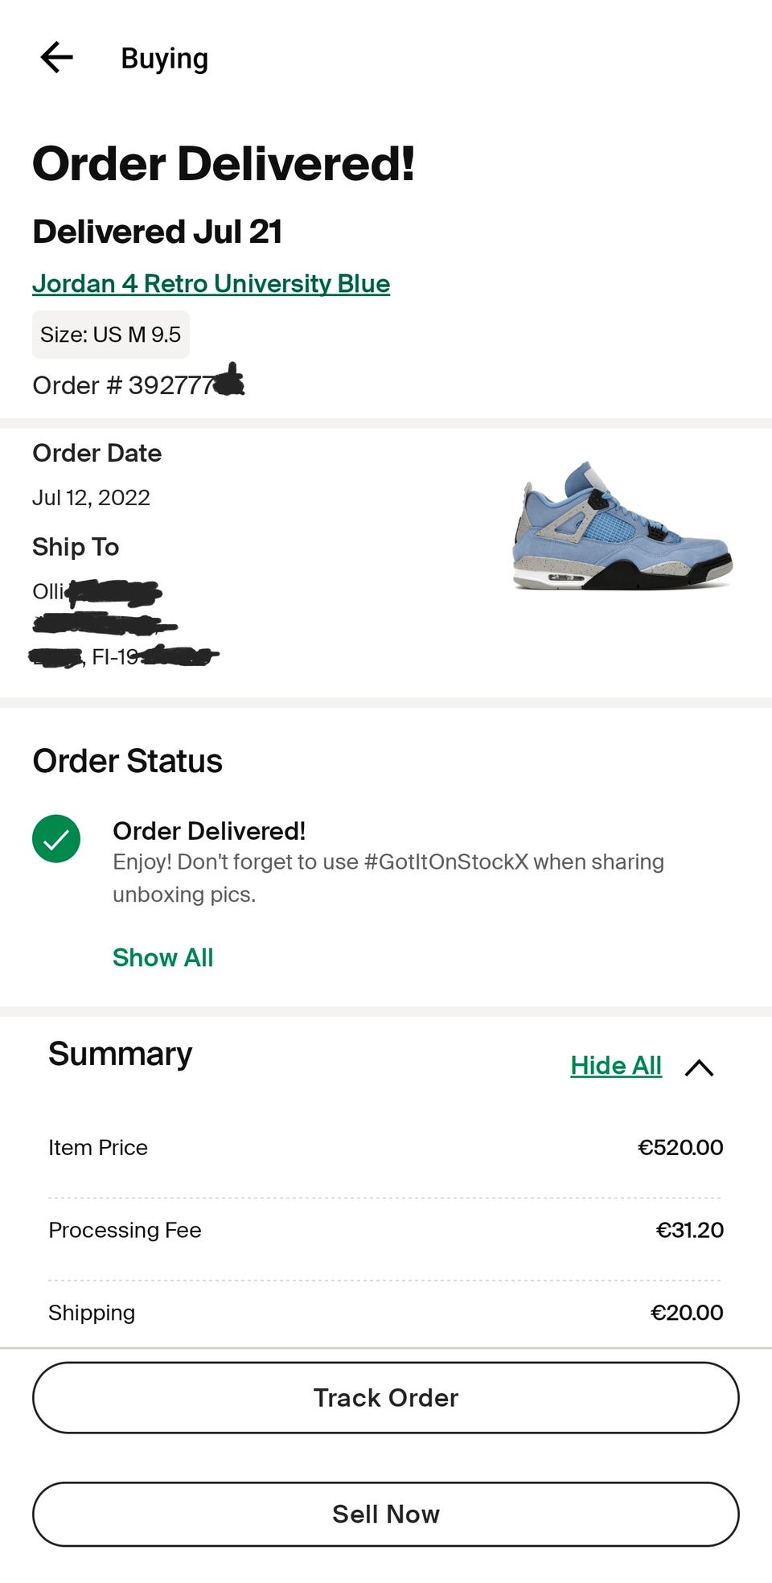The height and width of the screenshot is (1583, 772).
Task: Select the Item Price row
Action: [386, 1148]
